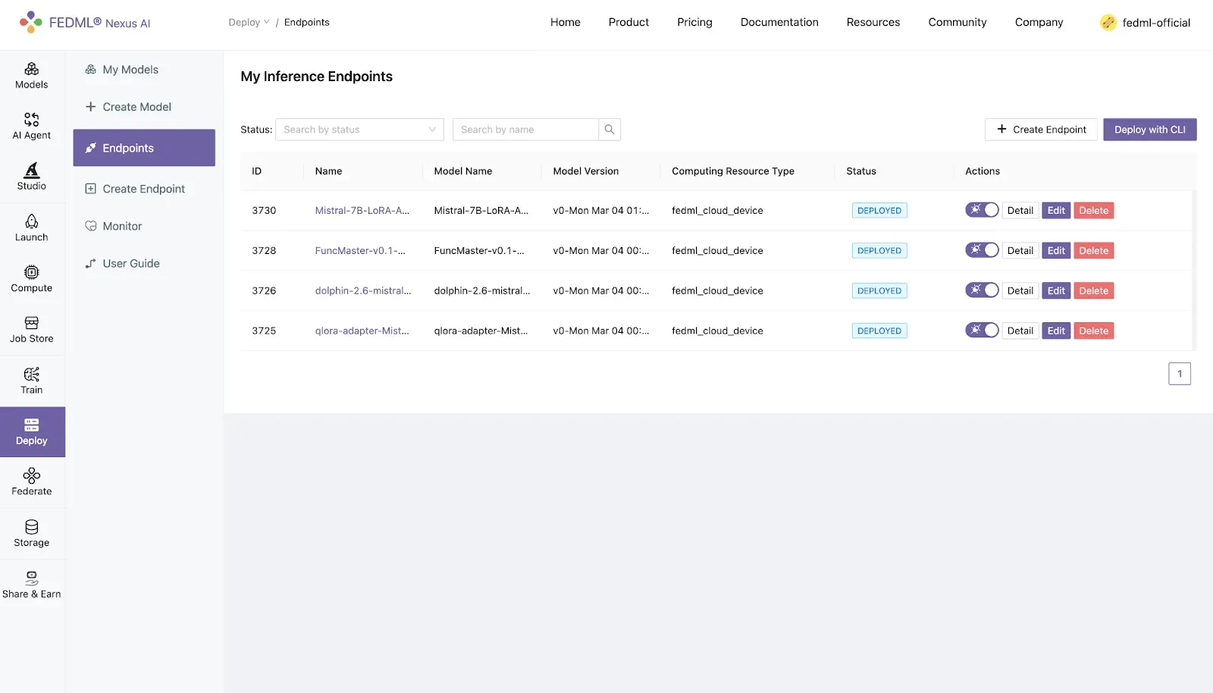
Task: Open the Resources menu item
Action: point(873,23)
